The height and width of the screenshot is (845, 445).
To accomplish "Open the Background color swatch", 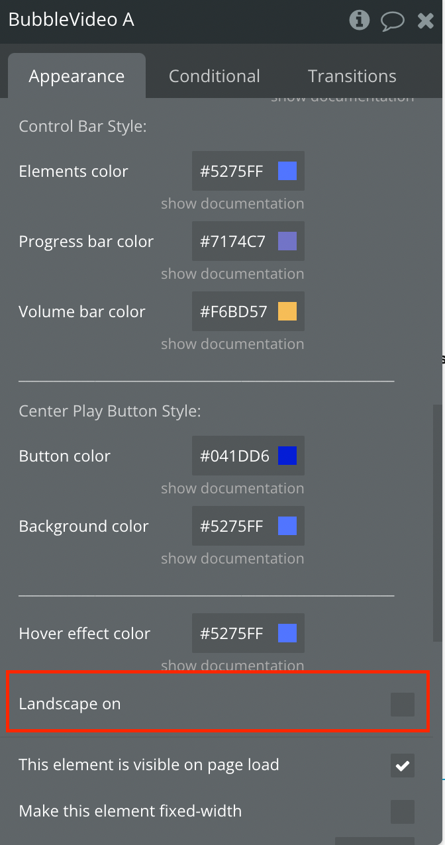I will 287,526.
